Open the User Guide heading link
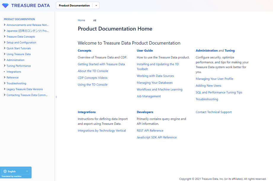 (x=145, y=51)
